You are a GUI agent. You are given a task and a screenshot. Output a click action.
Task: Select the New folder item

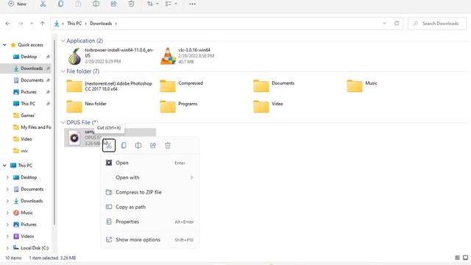(x=87, y=106)
